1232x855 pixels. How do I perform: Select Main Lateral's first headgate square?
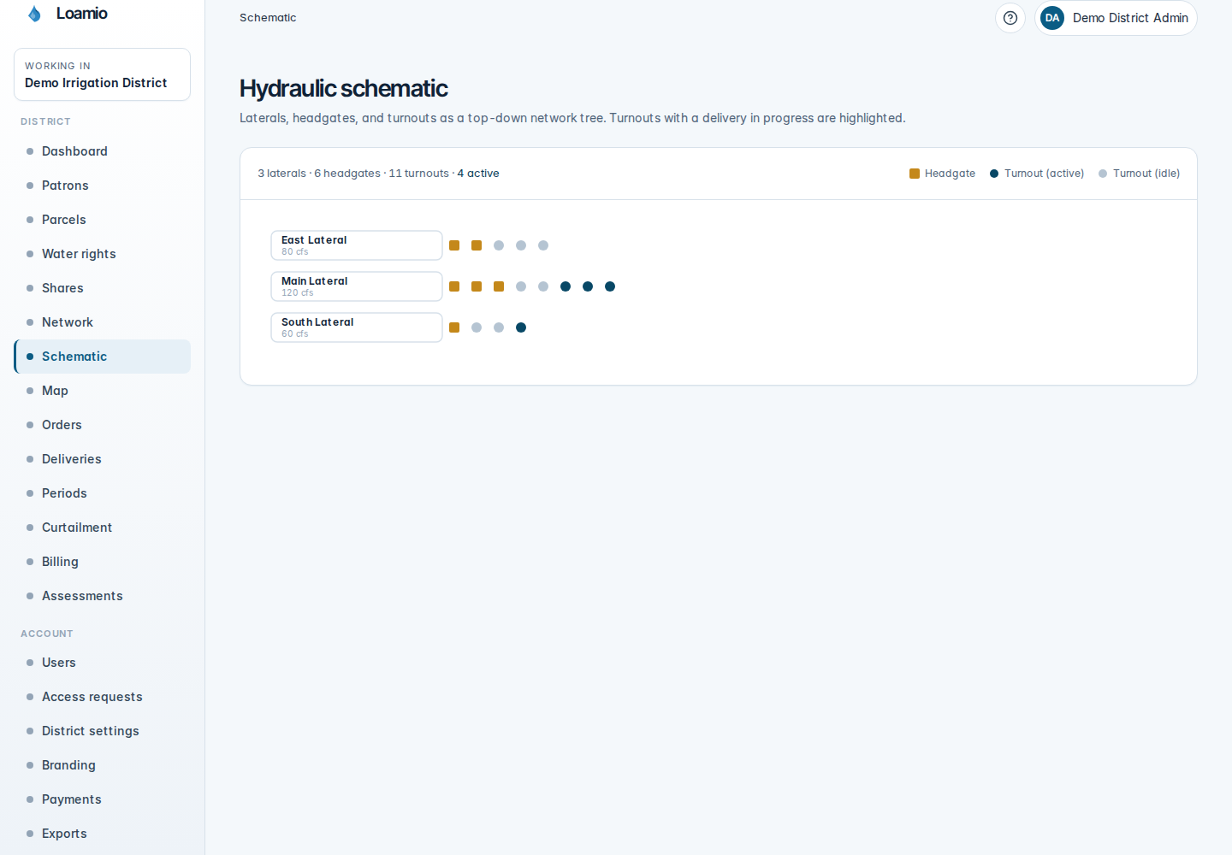[454, 286]
